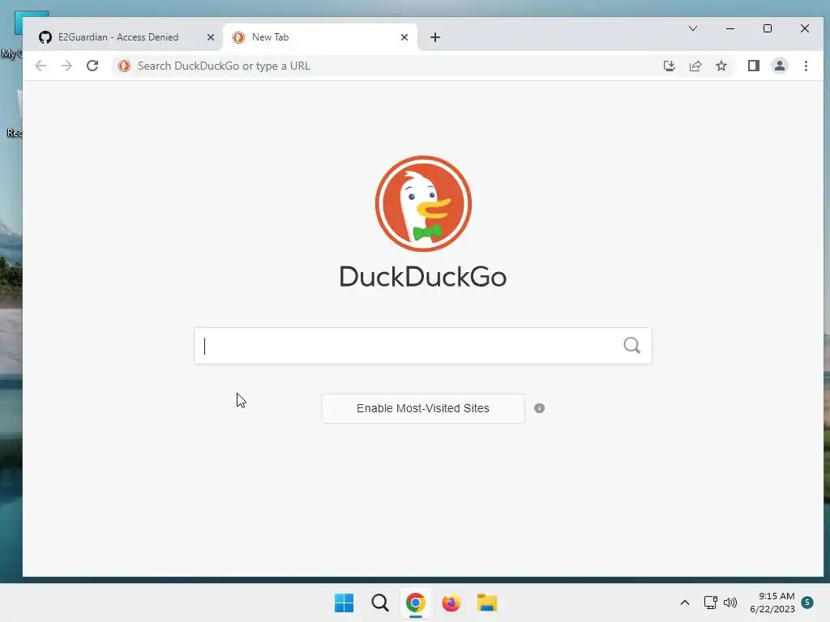The height and width of the screenshot is (622, 830).
Task: Open taskbar Search
Action: point(379,603)
